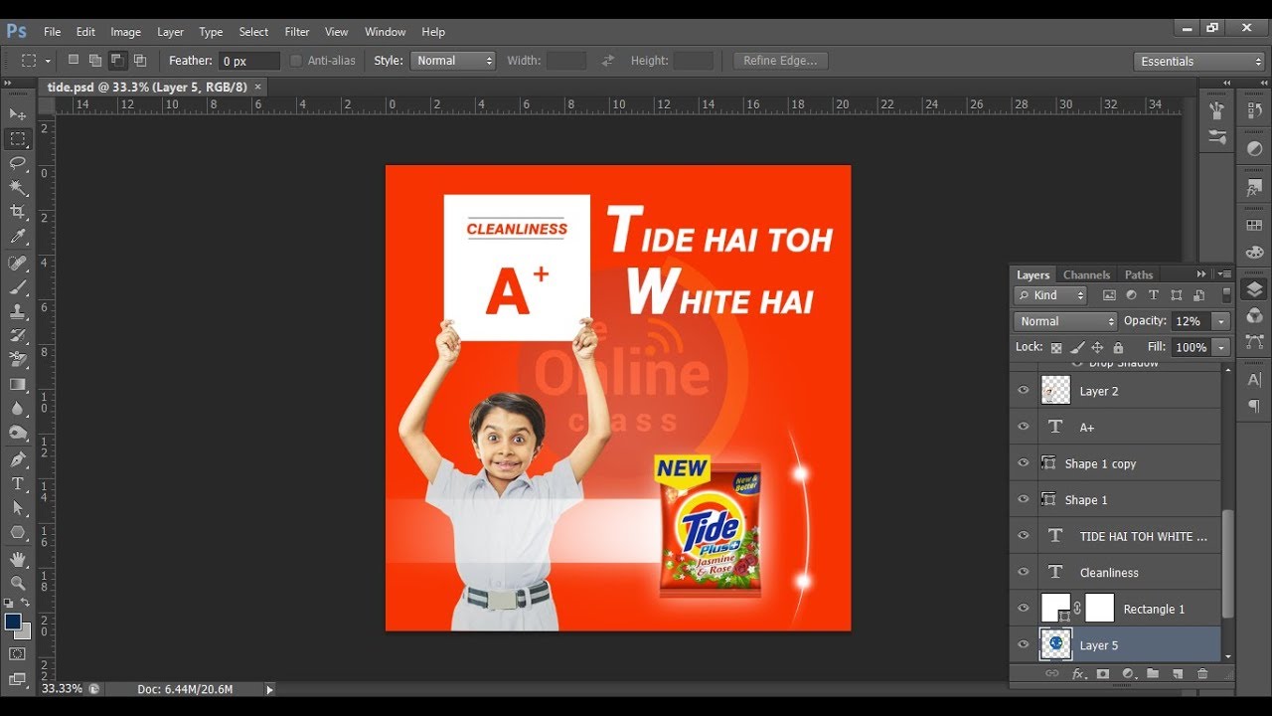Select the Eyedropper tool
The width and height of the screenshot is (1272, 716).
(x=18, y=237)
